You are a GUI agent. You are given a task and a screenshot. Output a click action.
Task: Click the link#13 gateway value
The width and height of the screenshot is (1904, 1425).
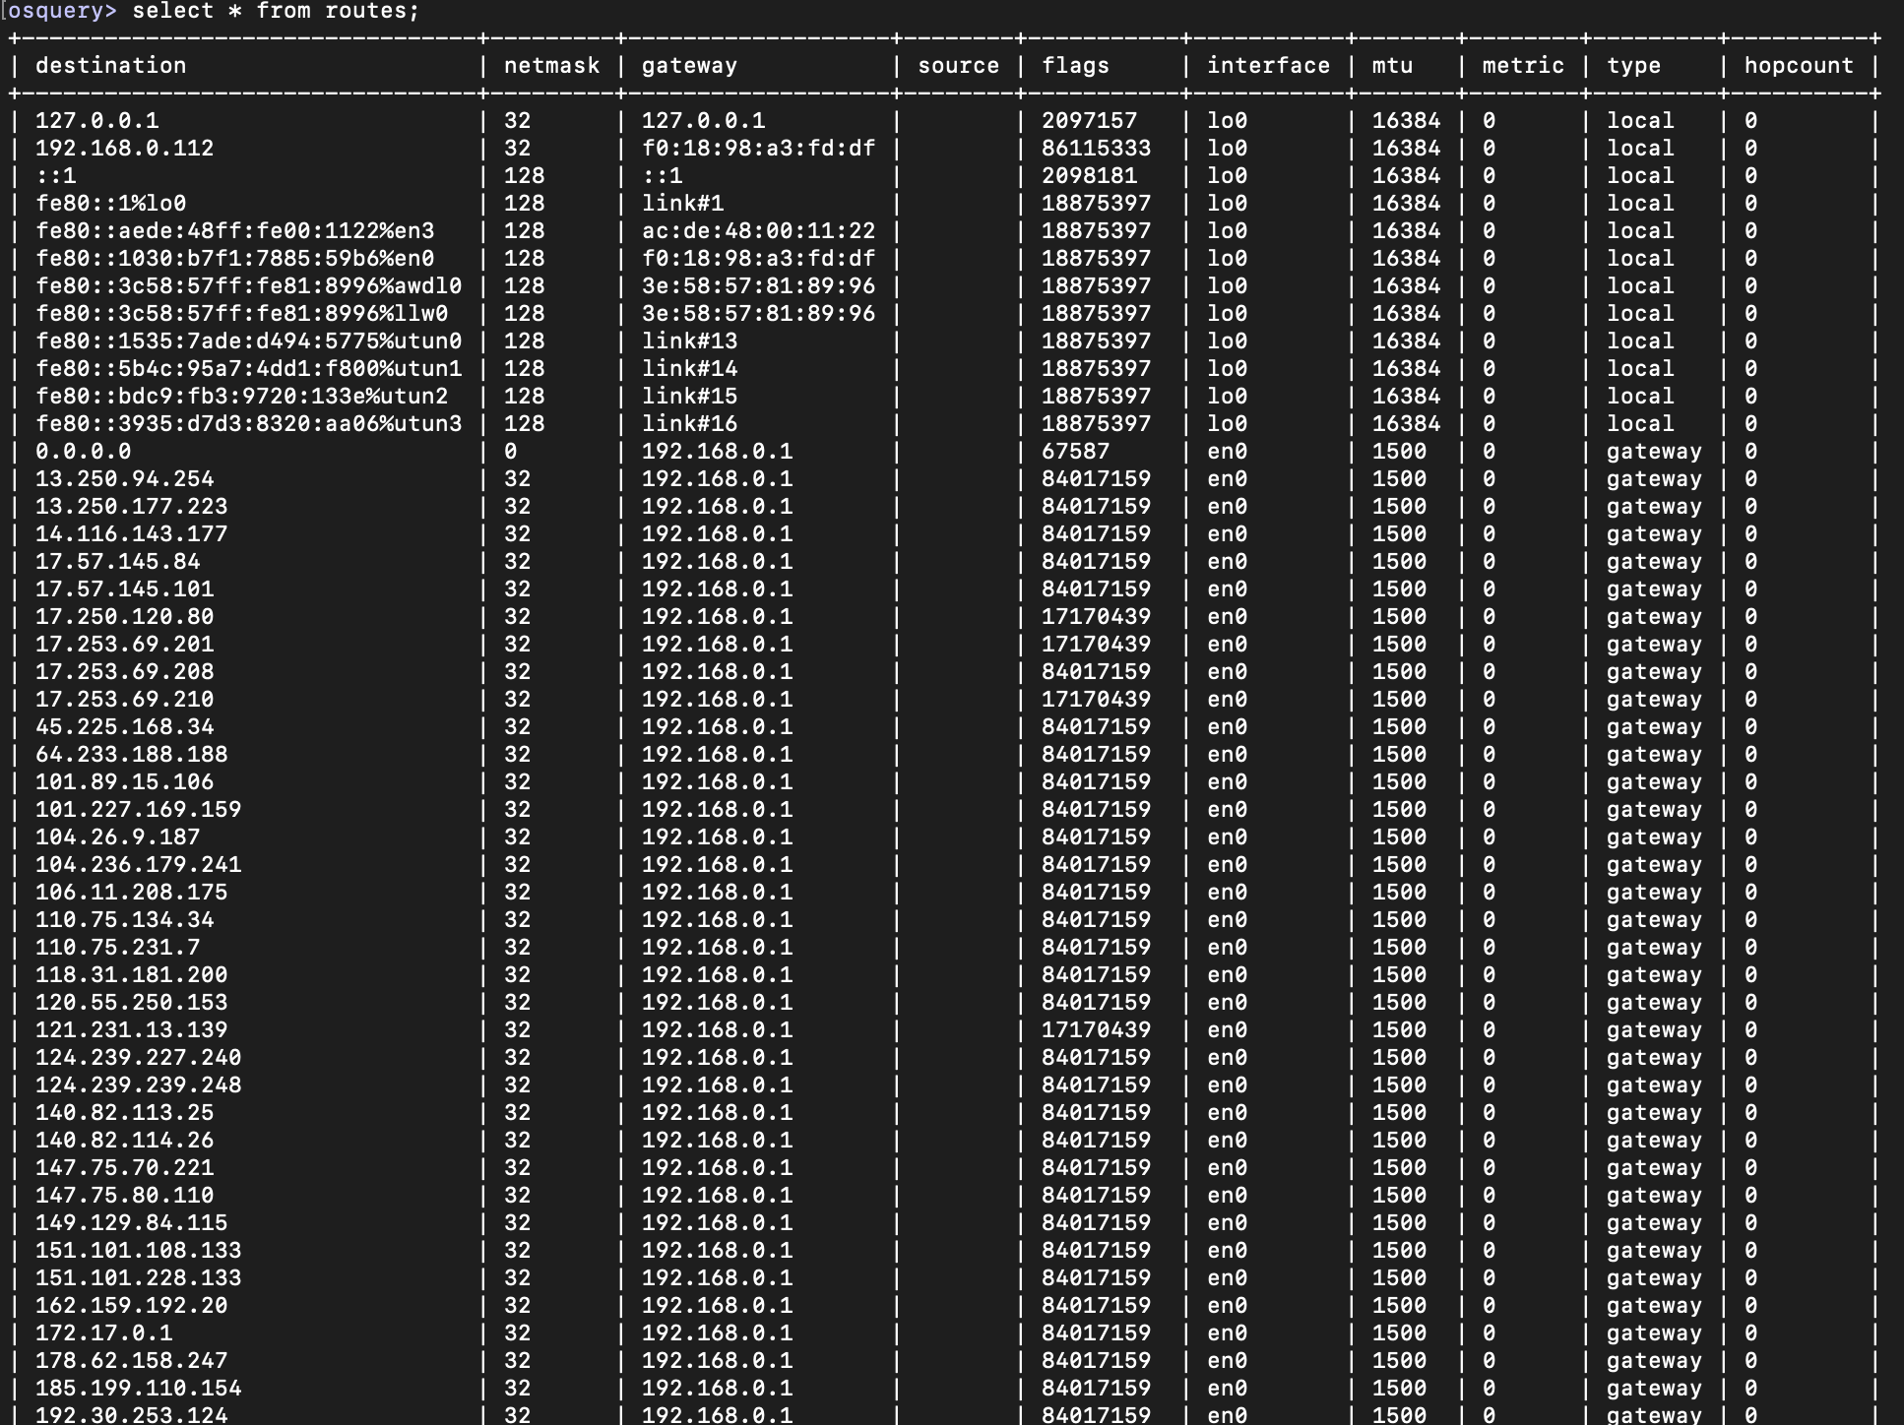click(689, 341)
